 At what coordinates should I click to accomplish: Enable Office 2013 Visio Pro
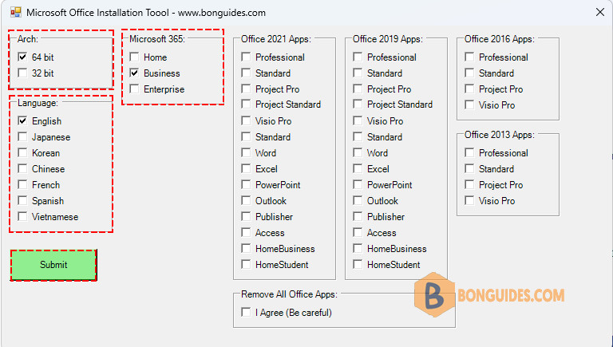pyautogui.click(x=469, y=200)
